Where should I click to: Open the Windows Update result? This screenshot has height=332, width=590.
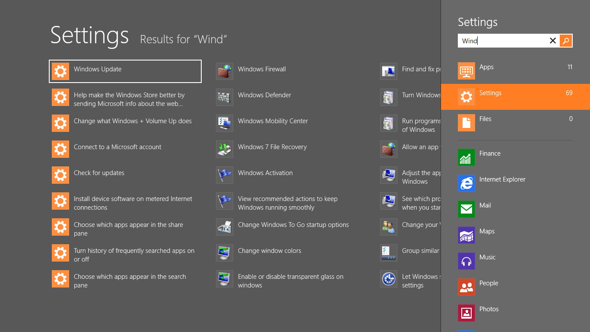click(x=125, y=71)
